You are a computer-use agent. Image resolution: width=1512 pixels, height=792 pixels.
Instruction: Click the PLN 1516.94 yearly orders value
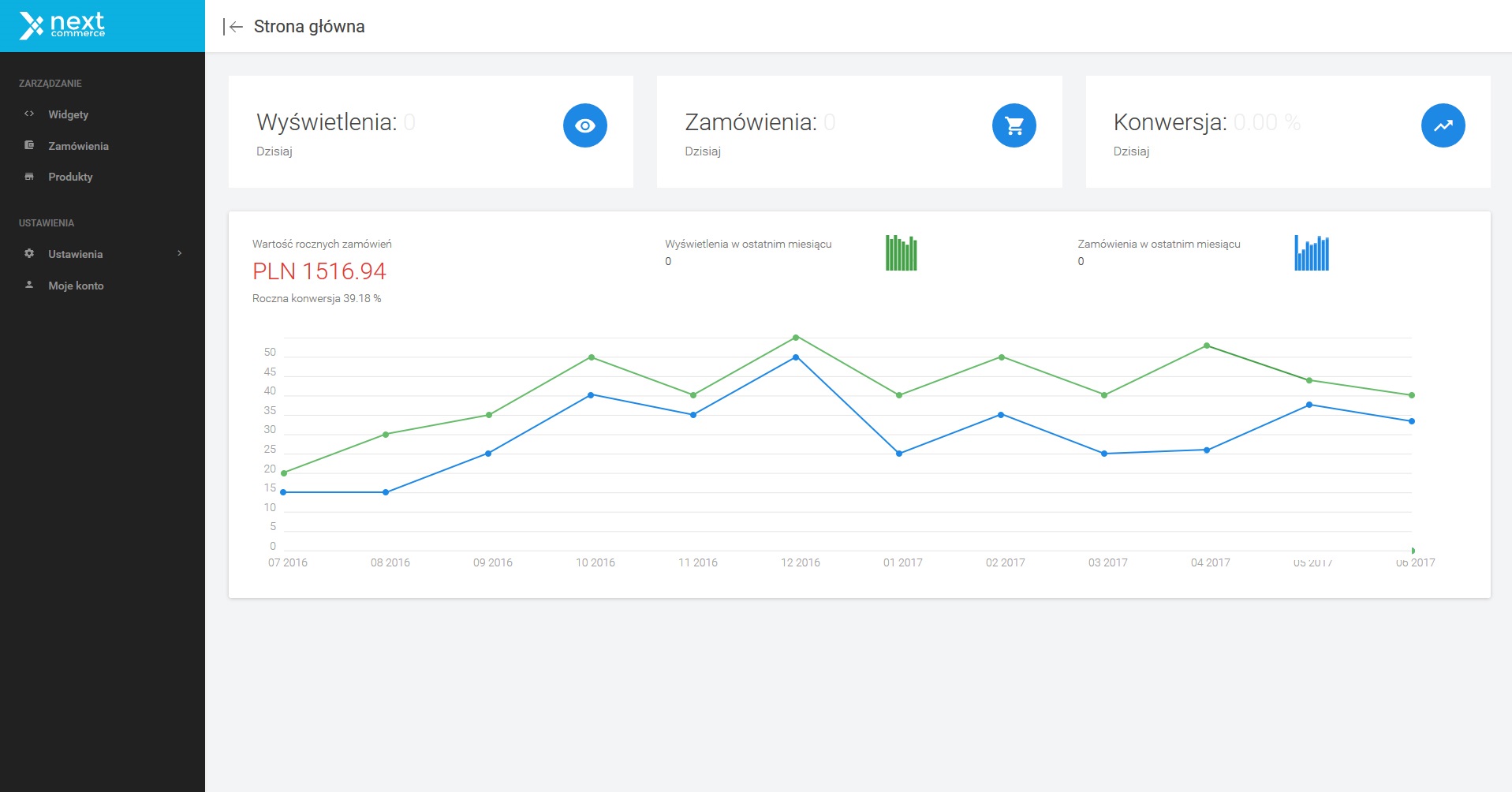tap(319, 271)
